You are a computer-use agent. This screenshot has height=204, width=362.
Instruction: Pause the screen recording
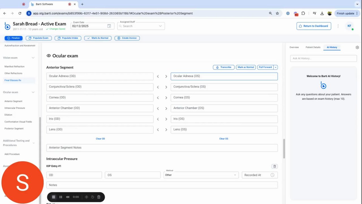coord(61,197)
